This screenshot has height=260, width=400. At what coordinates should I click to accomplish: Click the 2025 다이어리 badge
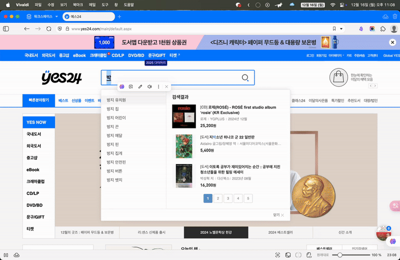pyautogui.click(x=156, y=63)
